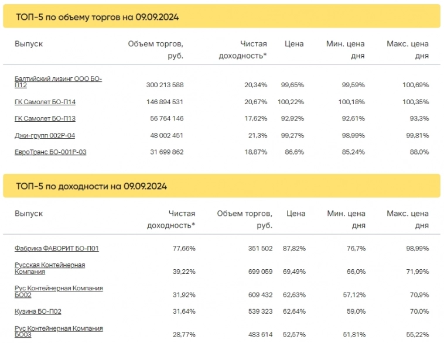
Task: Click the Объем торгов header in the first table
Action: (x=156, y=50)
